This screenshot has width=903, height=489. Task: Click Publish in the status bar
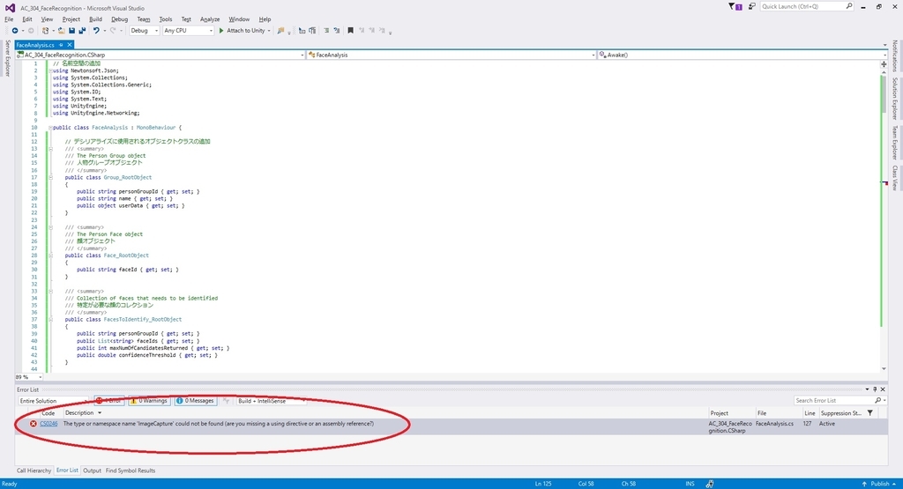tap(879, 484)
